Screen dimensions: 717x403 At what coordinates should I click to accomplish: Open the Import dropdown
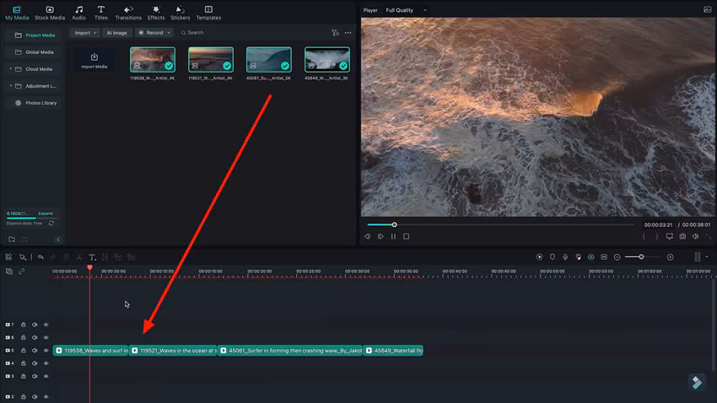tap(84, 33)
